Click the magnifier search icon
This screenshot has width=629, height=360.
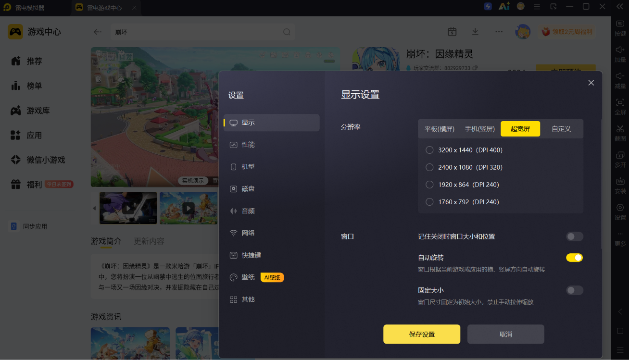[287, 32]
